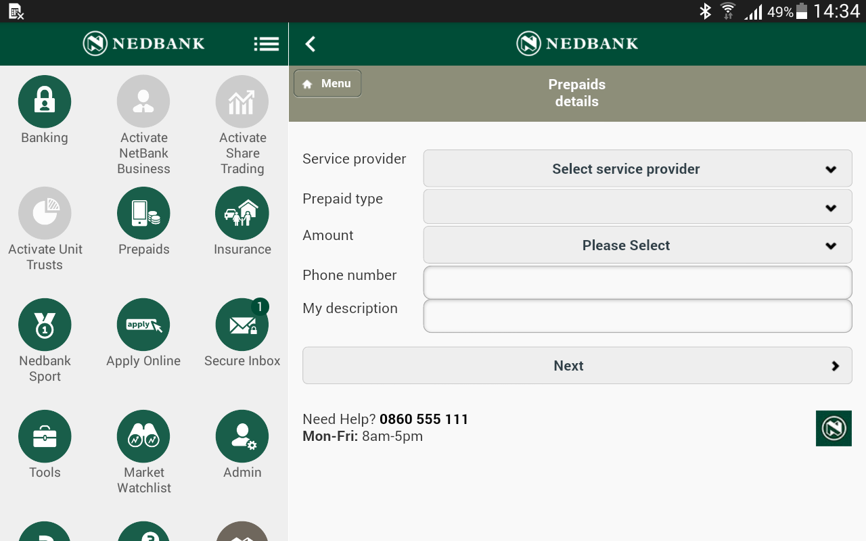Click the Next button
The width and height of the screenshot is (866, 541).
pyautogui.click(x=577, y=366)
